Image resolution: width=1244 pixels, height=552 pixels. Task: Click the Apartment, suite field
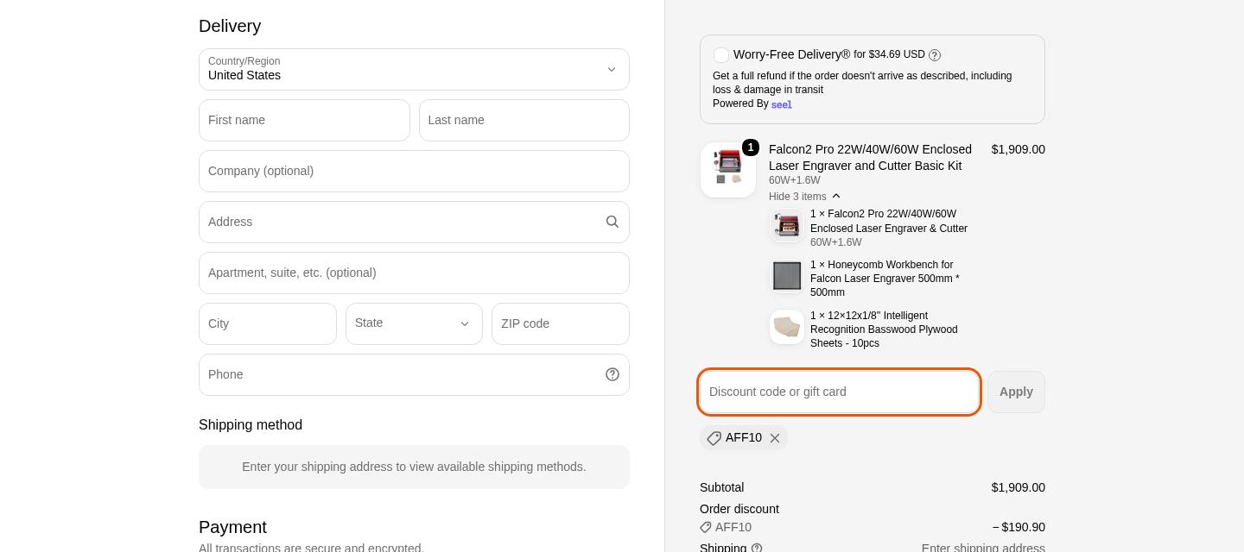(414, 273)
